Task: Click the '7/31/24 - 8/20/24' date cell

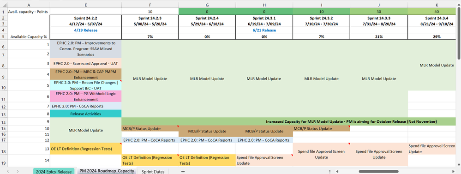Action: click(x=378, y=24)
